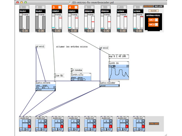Click the F circle button on audio-out 6
The image size is (182, 136).
(111, 123)
